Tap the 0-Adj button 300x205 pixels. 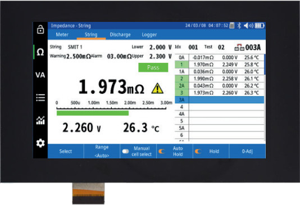(247, 151)
